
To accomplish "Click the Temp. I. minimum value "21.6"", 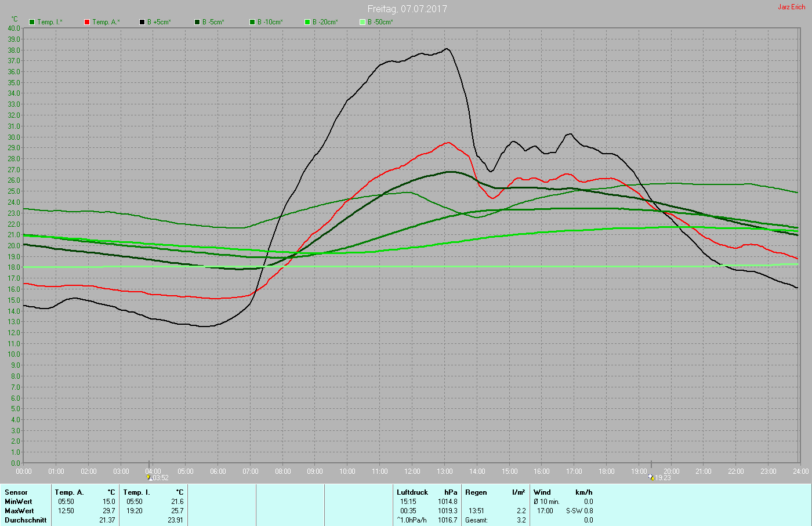I will pyautogui.click(x=177, y=502).
